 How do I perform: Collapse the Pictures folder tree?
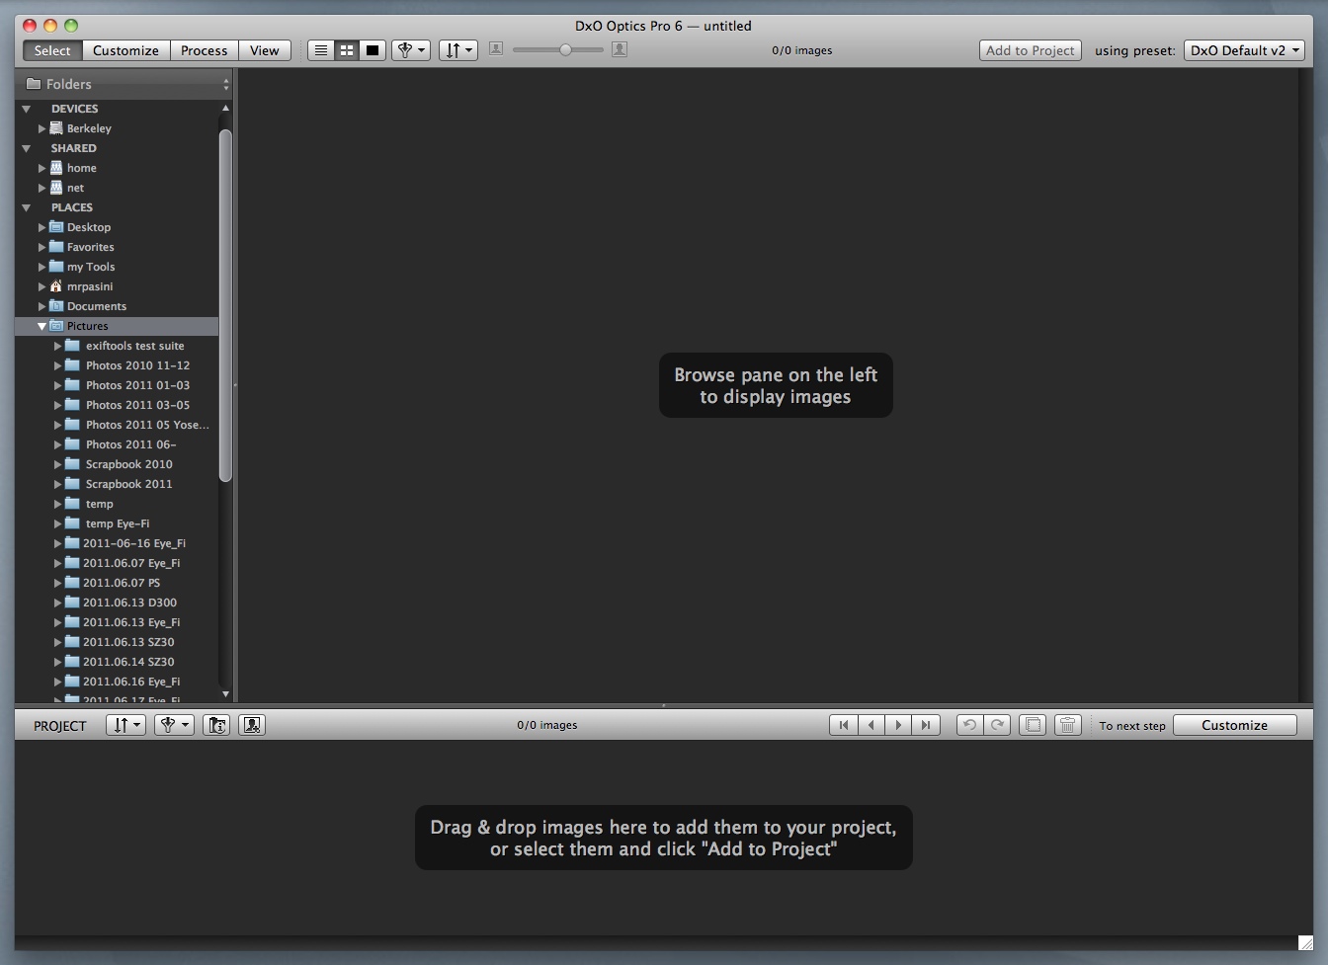click(x=42, y=326)
